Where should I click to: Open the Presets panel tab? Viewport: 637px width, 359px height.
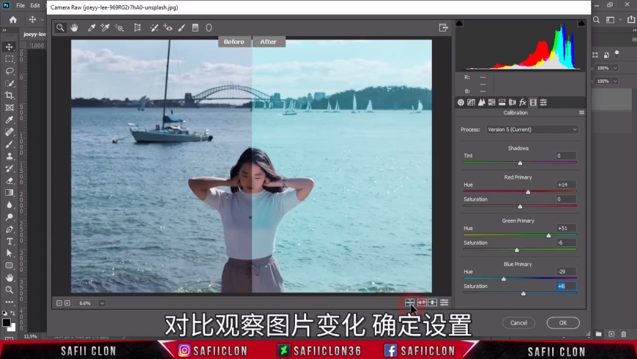tap(543, 103)
